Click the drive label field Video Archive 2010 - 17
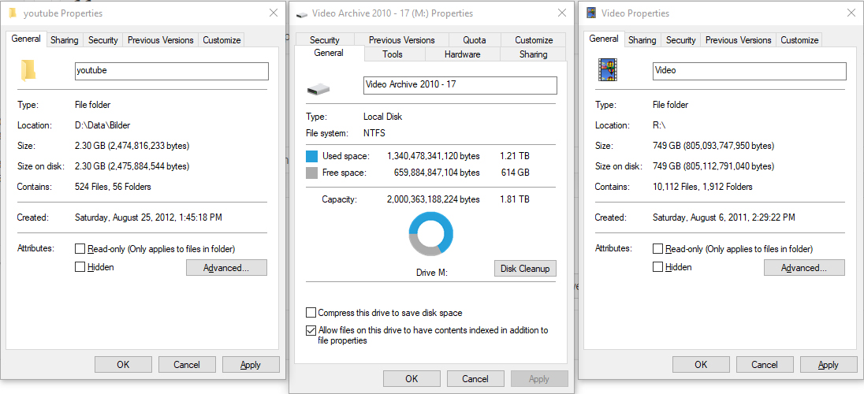The height and width of the screenshot is (394, 864). tap(460, 85)
